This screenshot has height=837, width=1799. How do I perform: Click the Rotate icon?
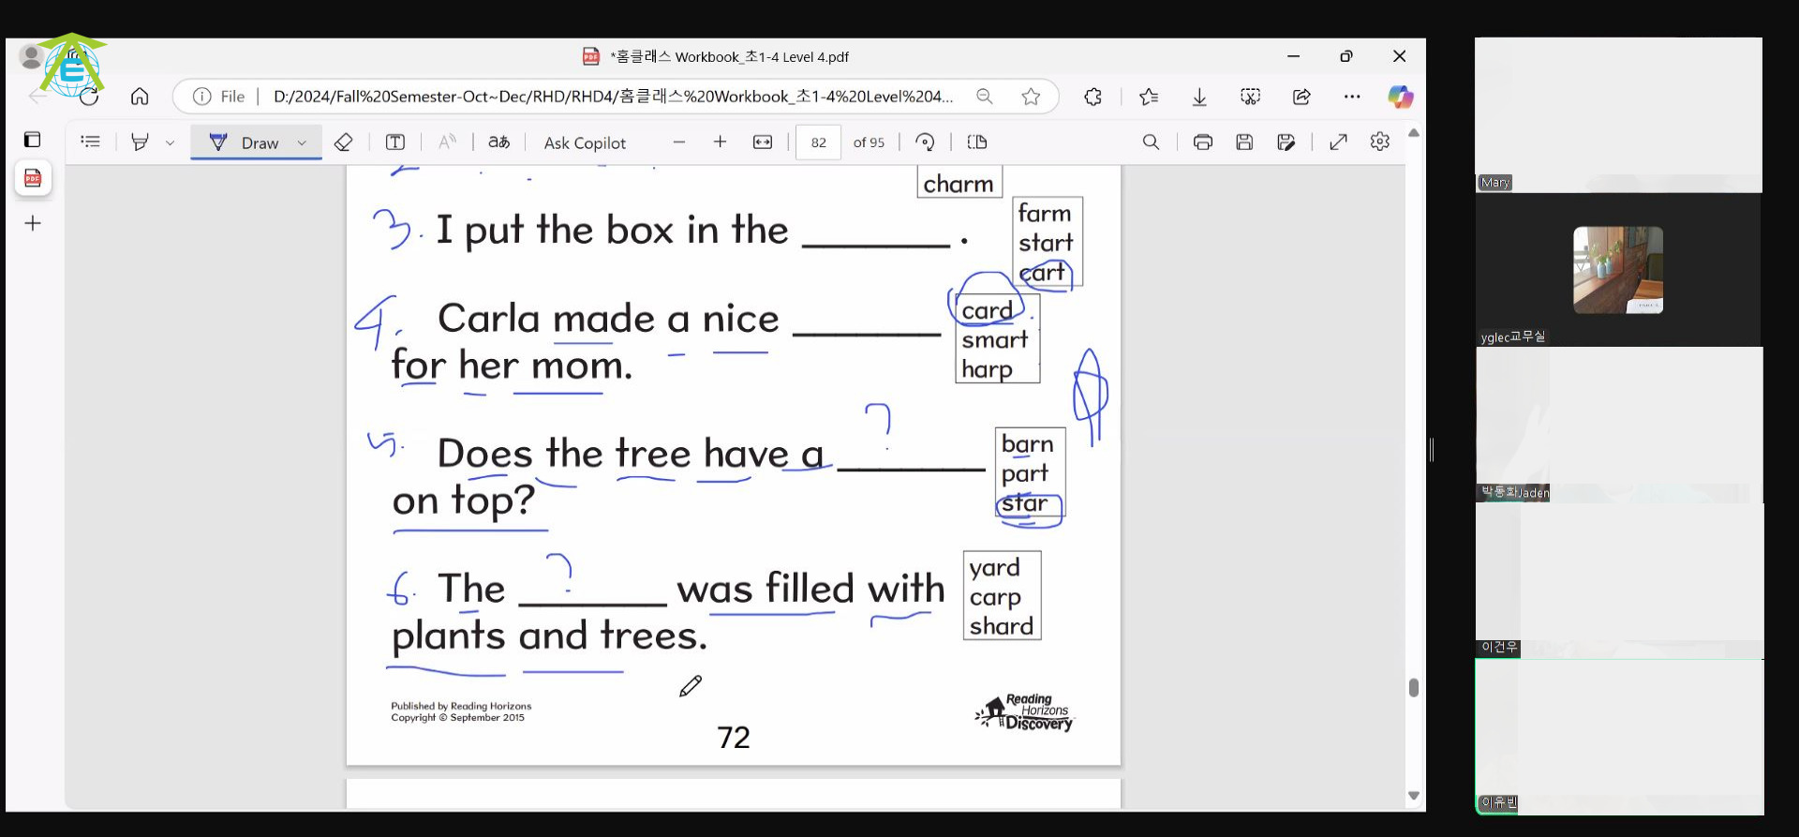[x=925, y=142]
